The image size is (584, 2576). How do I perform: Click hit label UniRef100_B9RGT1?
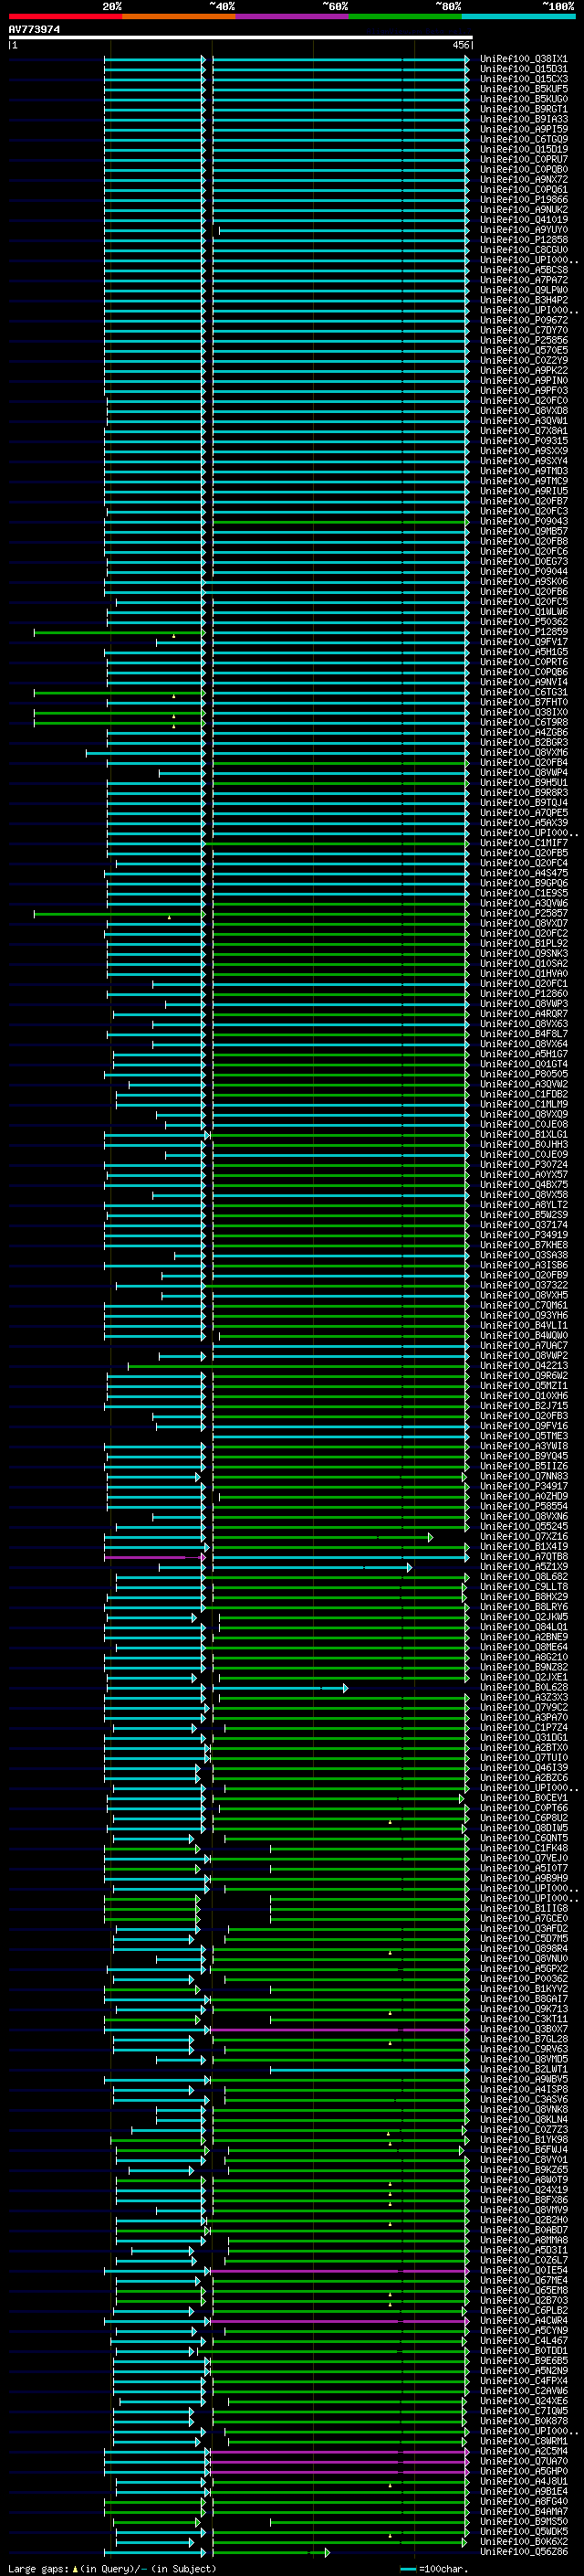click(523, 109)
